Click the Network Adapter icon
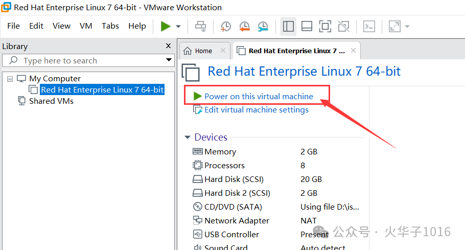The height and width of the screenshot is (250, 465). point(198,220)
